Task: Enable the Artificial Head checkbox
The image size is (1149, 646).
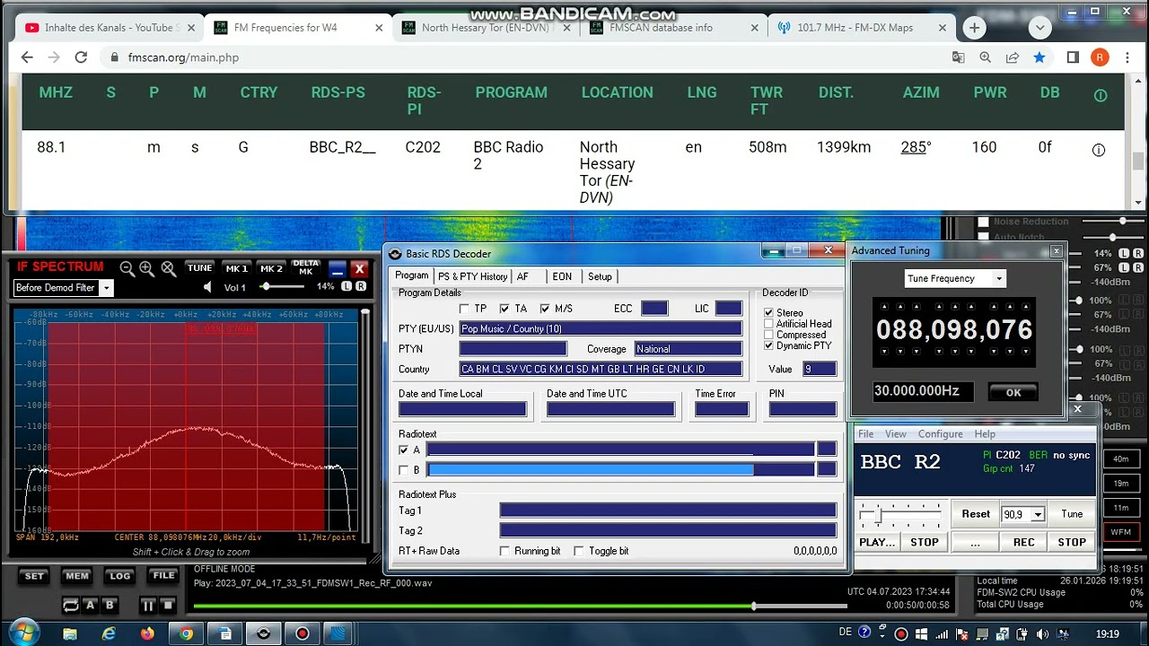Action: click(769, 324)
